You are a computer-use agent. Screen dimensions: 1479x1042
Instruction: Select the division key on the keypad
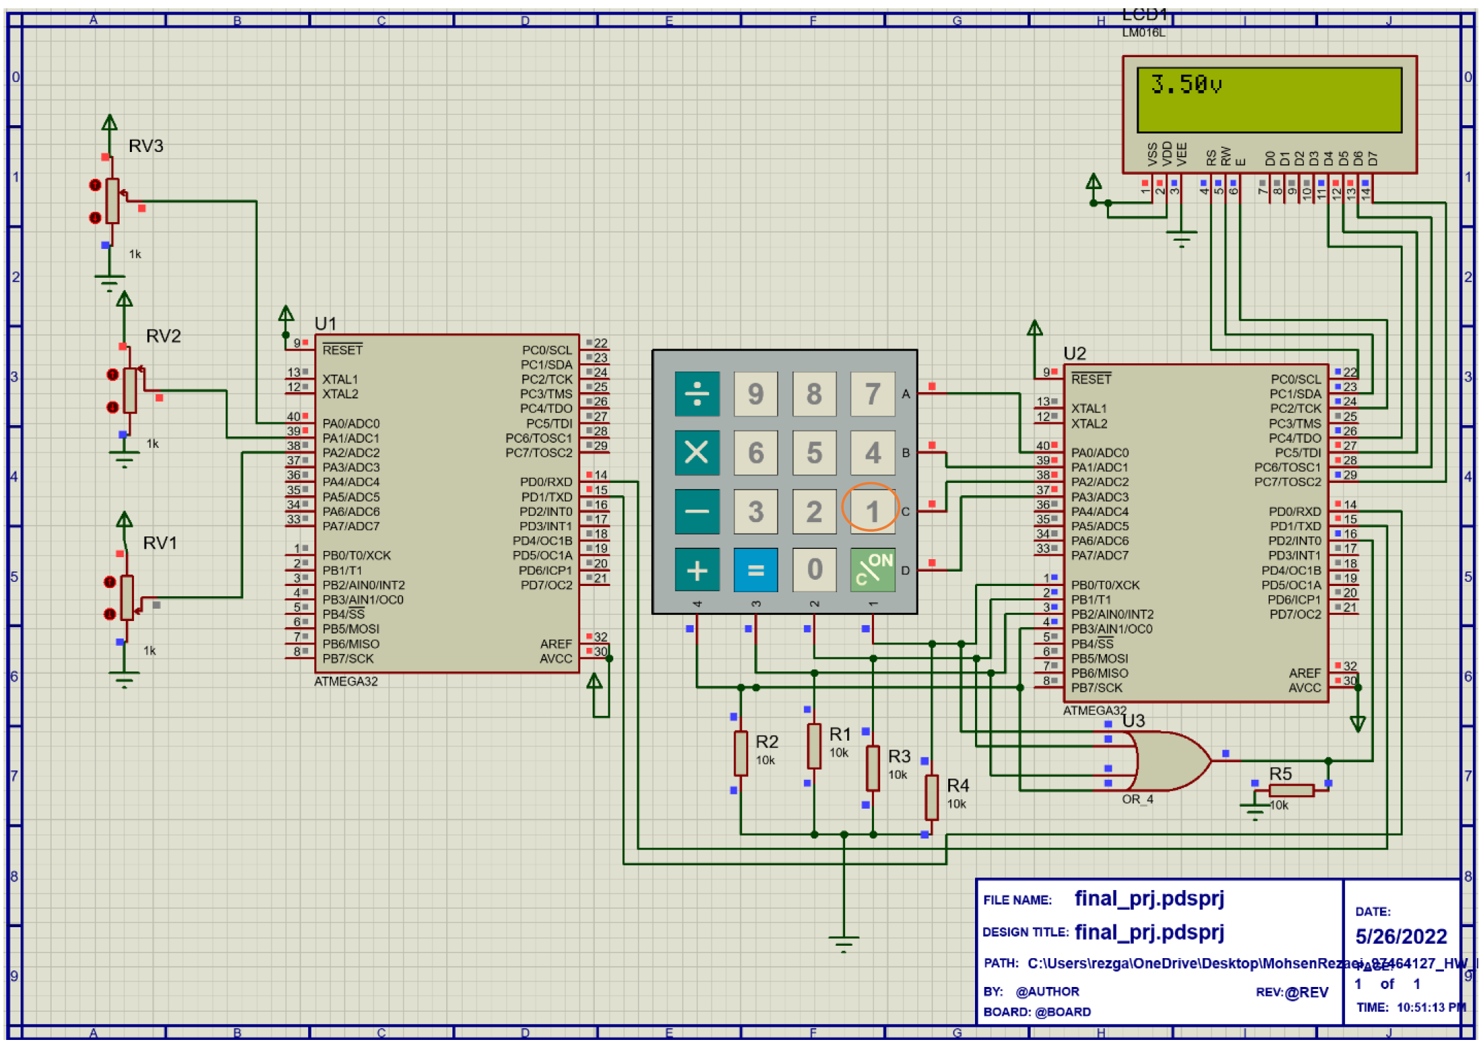[x=697, y=393]
